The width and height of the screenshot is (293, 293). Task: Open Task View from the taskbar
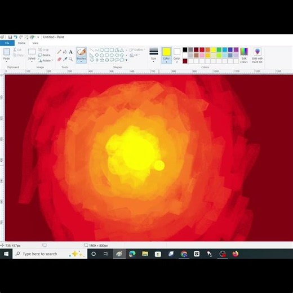click(106, 254)
